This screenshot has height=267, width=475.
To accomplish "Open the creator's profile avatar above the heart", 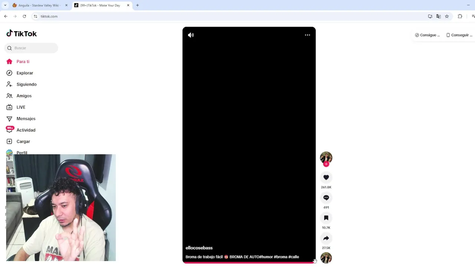I will 326,158.
